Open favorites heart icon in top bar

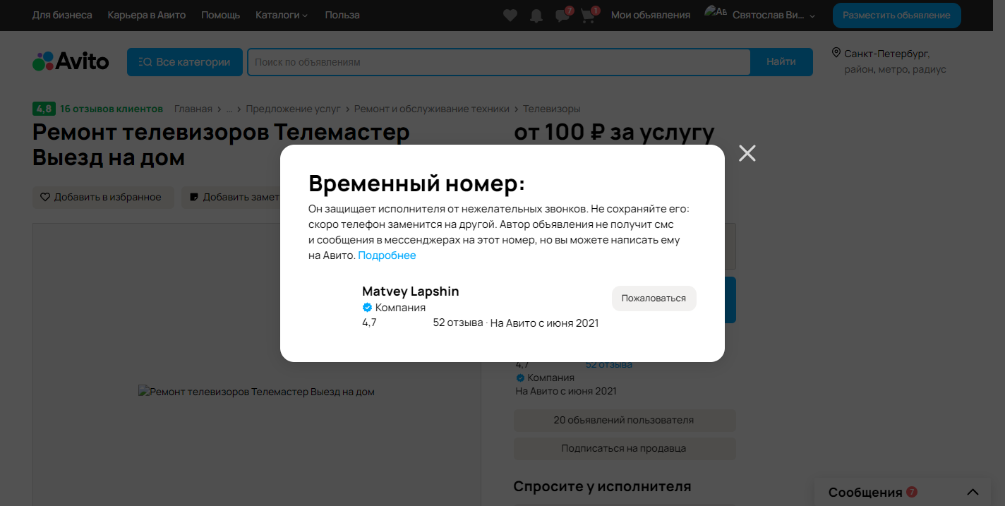click(510, 16)
